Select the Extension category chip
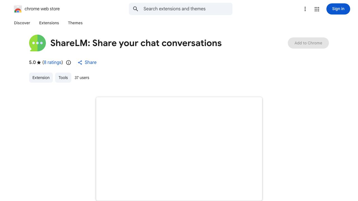The image size is (358, 201). (41, 78)
